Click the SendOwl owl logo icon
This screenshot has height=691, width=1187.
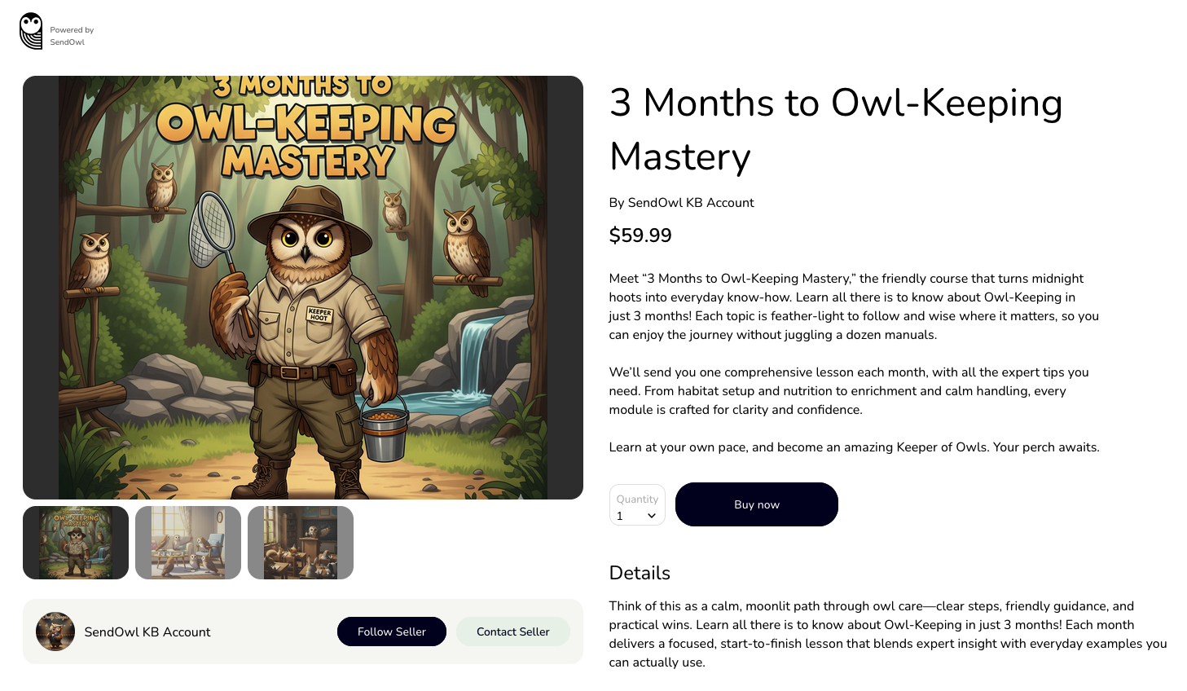31,31
